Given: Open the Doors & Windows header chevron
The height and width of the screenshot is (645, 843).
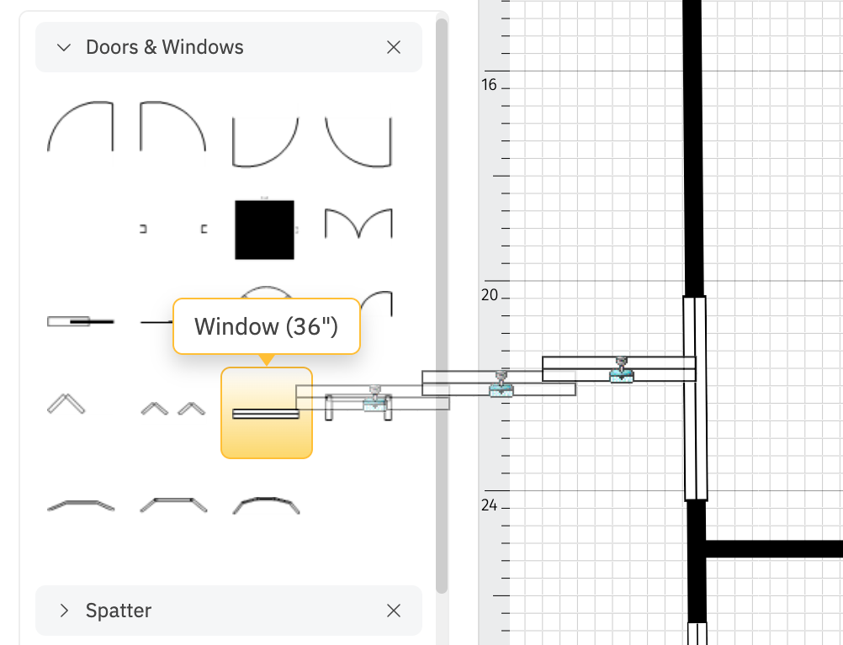Looking at the screenshot, I should 64,47.
